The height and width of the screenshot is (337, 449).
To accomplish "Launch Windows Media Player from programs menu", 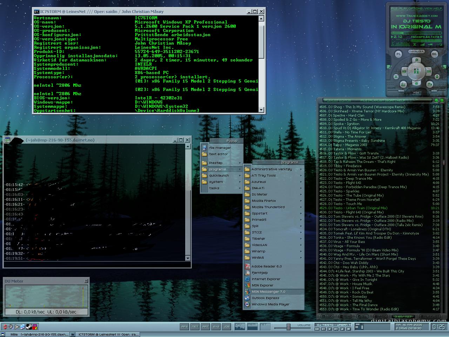I will 273,304.
